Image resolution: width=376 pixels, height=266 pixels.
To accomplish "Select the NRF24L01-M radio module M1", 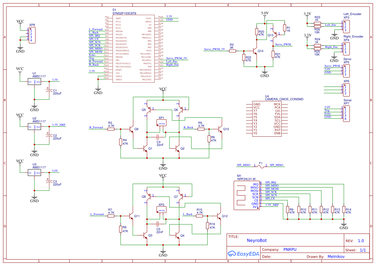I will [x=246, y=195].
